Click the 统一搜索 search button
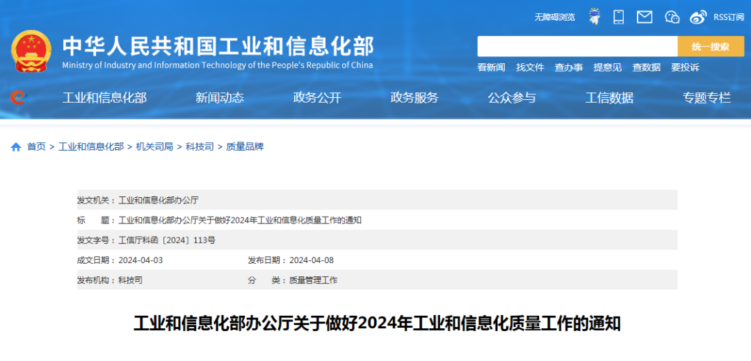The width and height of the screenshot is (751, 361). [x=711, y=47]
